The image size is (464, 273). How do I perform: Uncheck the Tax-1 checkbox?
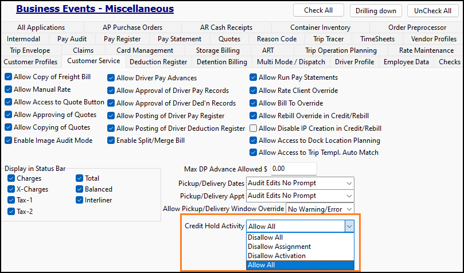(11, 200)
